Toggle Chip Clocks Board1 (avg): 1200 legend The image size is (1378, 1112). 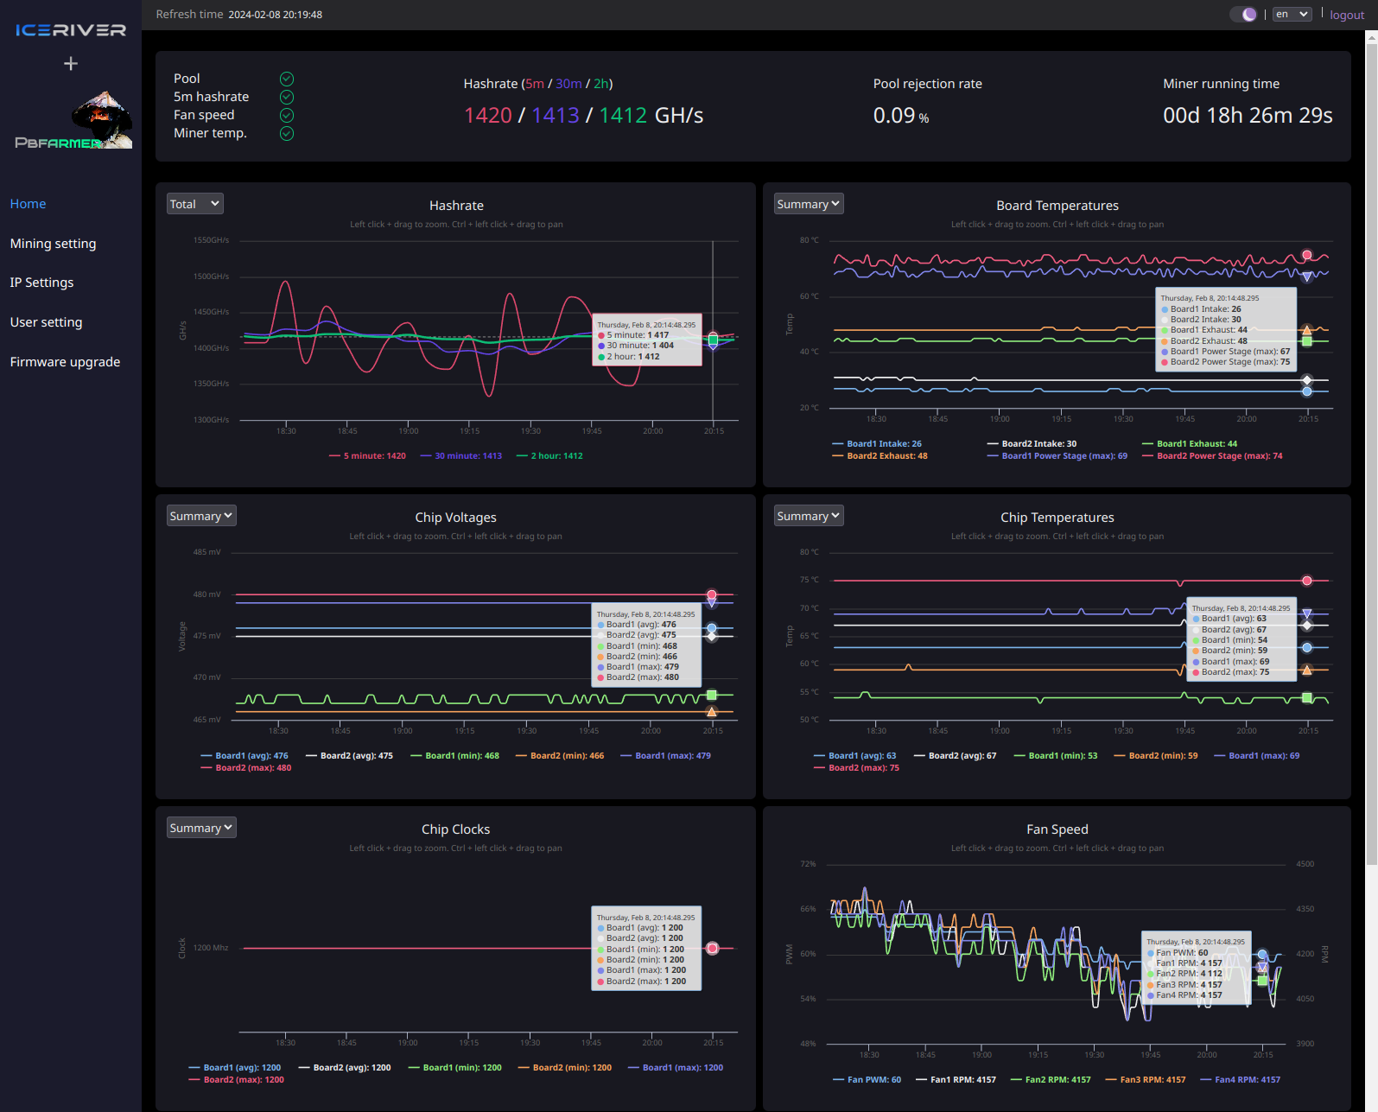[x=235, y=1068]
